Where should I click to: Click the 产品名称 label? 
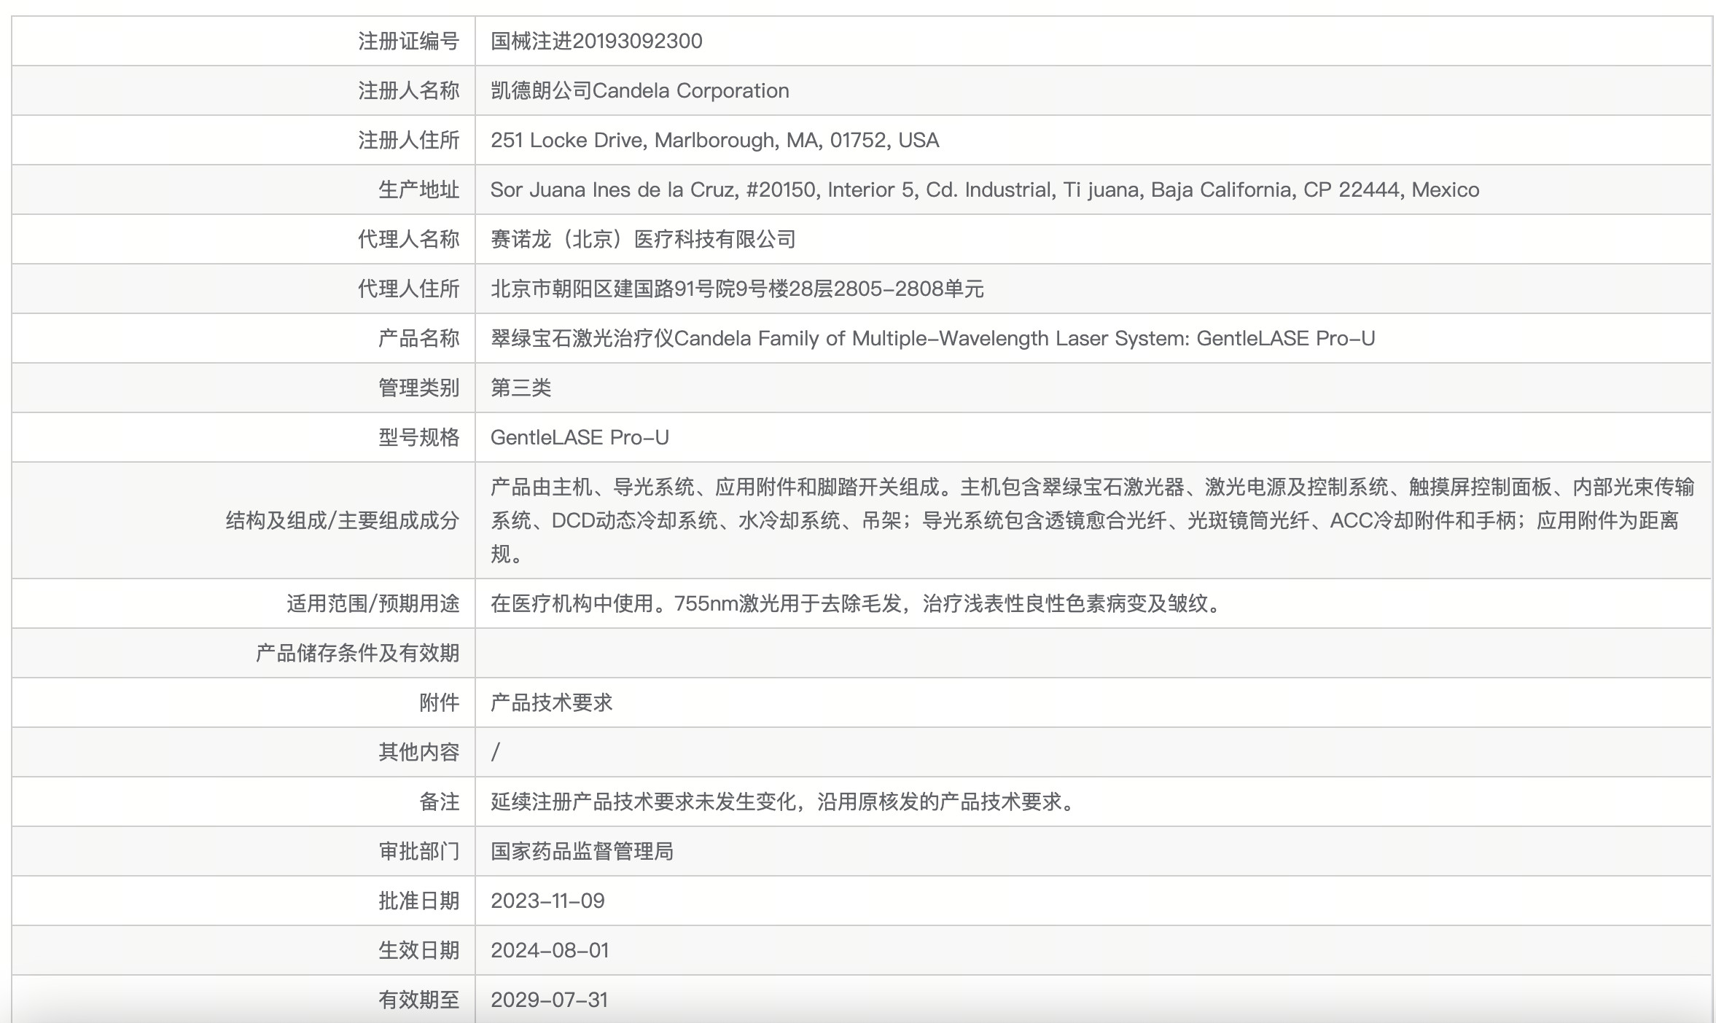coord(418,338)
